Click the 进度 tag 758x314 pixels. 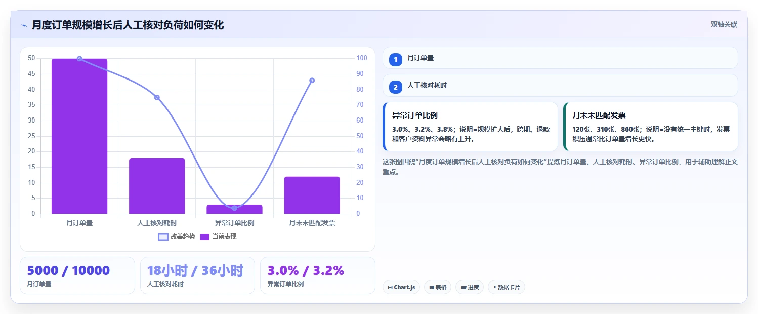coord(470,287)
